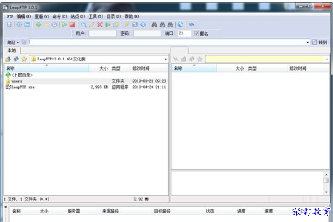
Task: Sort local pane by 类型 column
Action: pyautogui.click(x=120, y=68)
